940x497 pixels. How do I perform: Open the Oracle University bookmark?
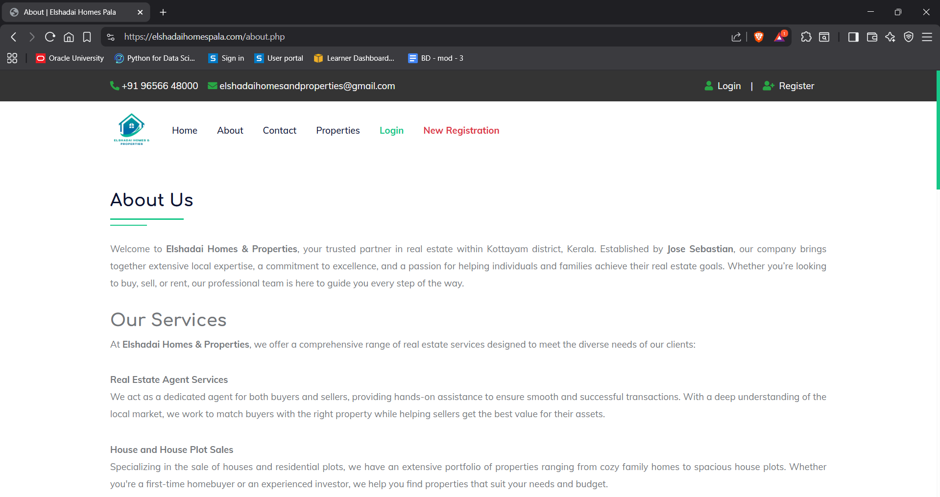click(x=70, y=58)
